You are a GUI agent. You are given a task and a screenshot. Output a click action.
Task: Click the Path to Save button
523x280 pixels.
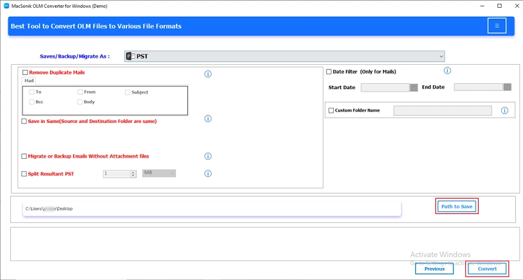(x=457, y=206)
